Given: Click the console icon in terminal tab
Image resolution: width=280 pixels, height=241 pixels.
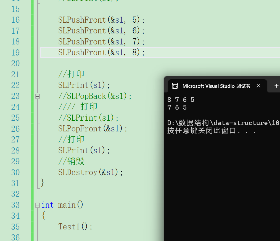Looking at the screenshot, I should point(175,86).
